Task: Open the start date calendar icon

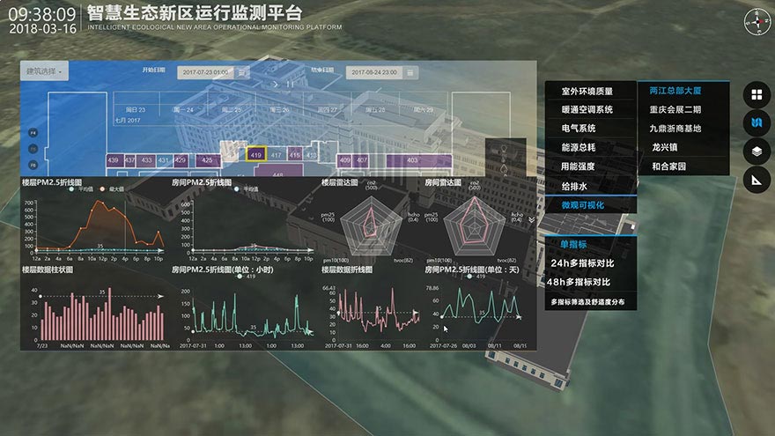Action: [x=241, y=72]
